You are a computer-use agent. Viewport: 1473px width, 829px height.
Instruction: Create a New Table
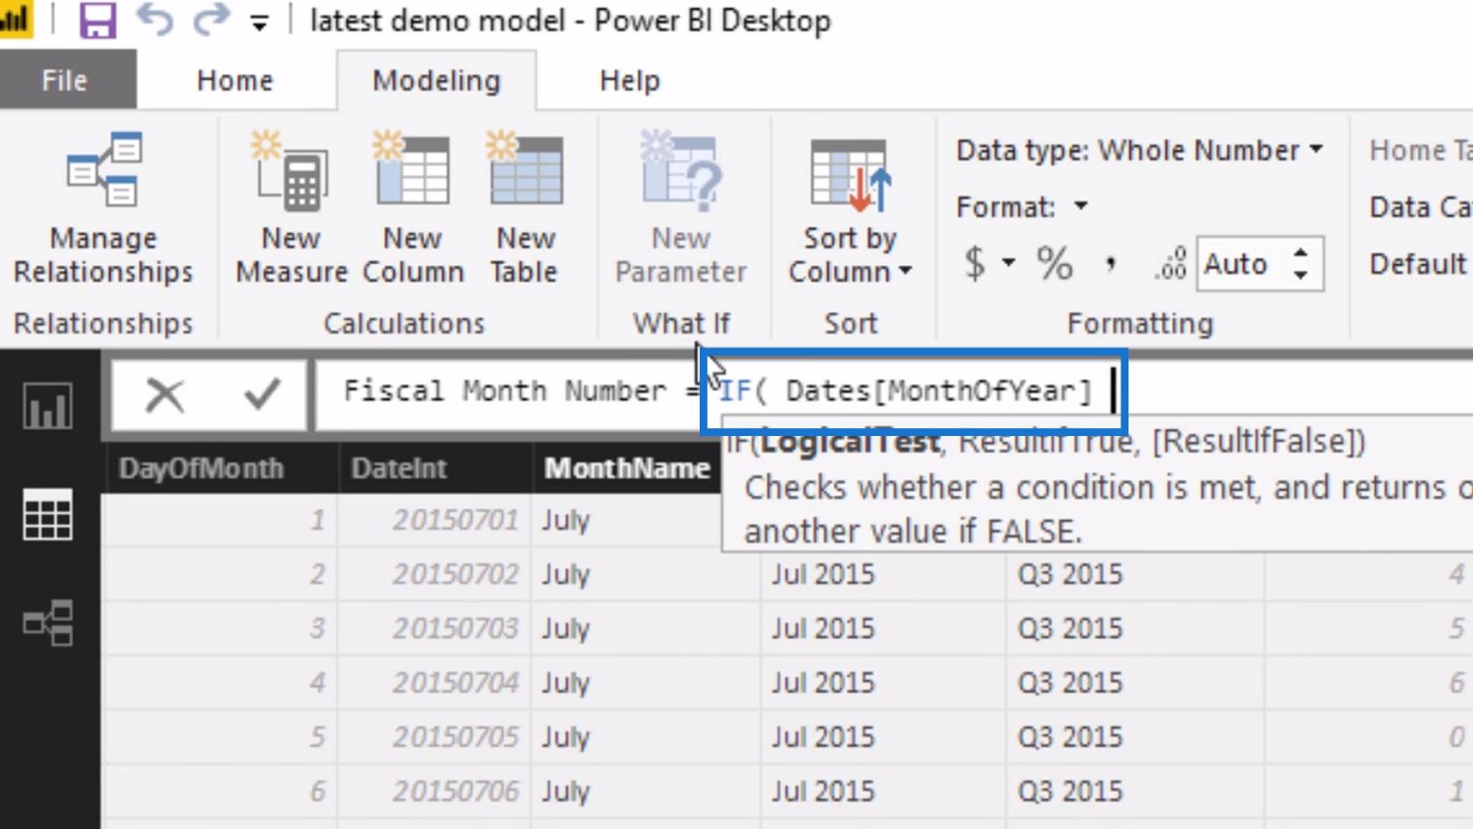(x=525, y=208)
